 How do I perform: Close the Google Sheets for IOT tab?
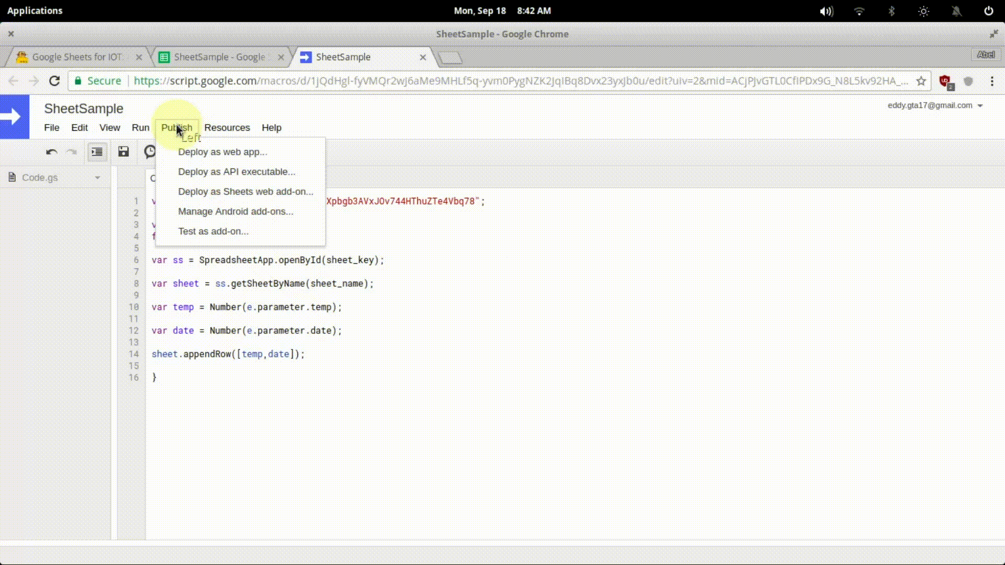pos(139,57)
